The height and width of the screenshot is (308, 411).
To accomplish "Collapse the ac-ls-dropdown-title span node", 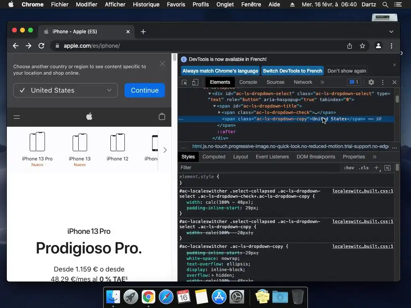I will point(214,106).
